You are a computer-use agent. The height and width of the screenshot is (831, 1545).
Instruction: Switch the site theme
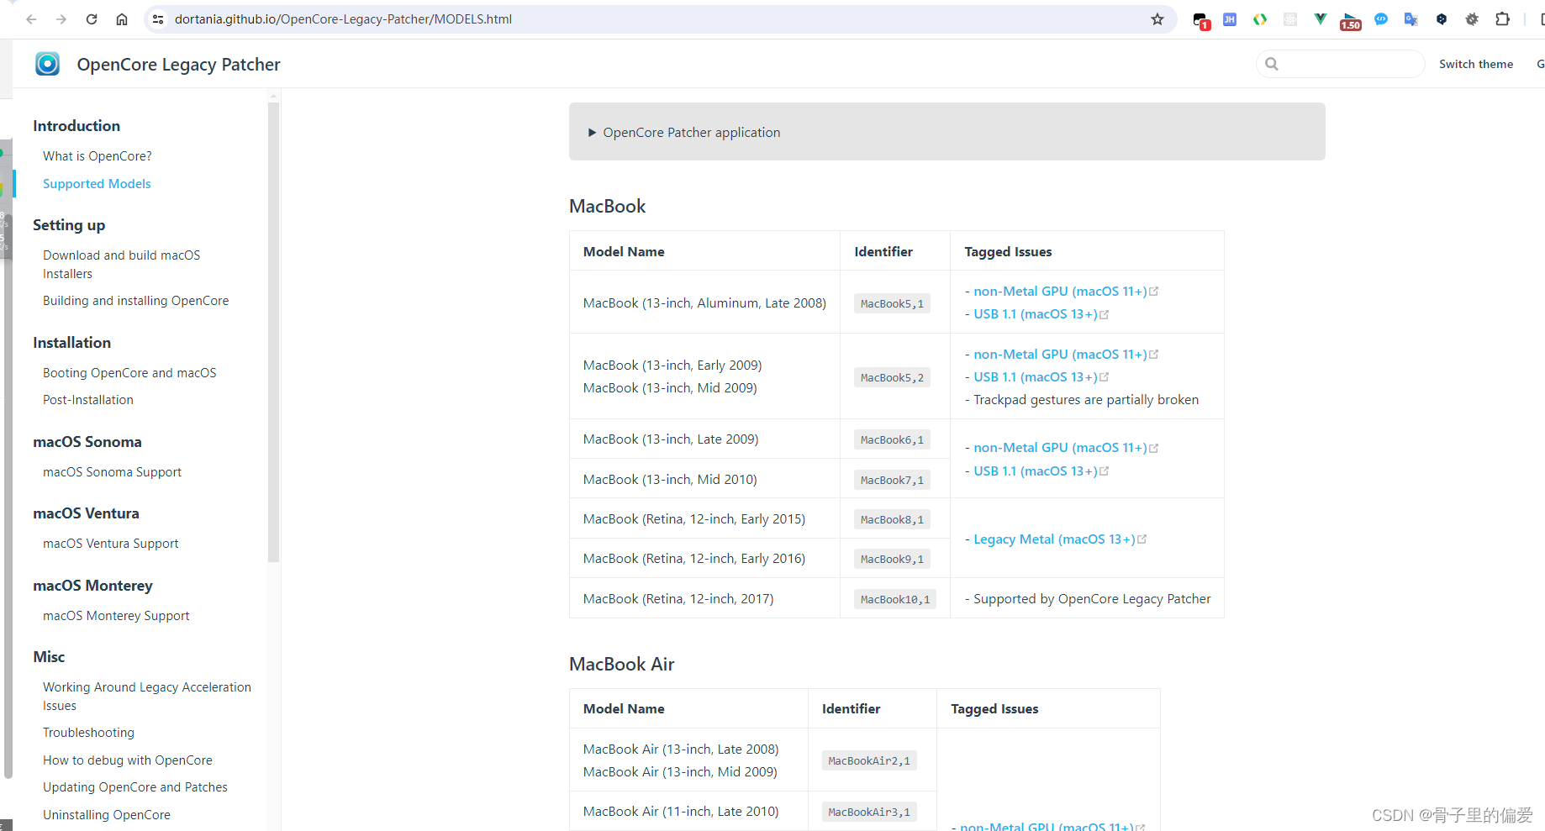click(1475, 64)
